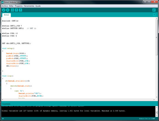
Task: Click the Verify sketch checkmark icon
Action: 3,10
